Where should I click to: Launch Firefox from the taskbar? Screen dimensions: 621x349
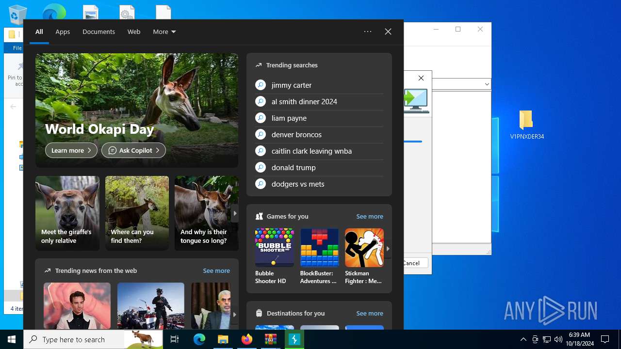click(246, 339)
